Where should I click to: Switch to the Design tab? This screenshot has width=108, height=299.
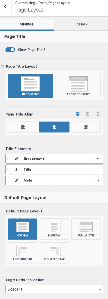(82, 25)
